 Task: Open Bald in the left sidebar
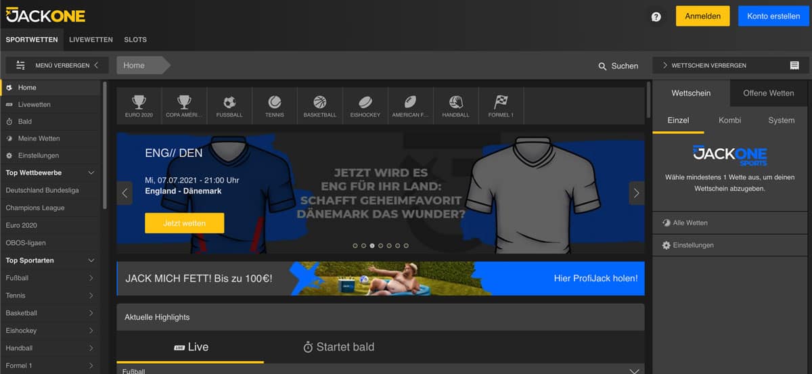click(51, 121)
